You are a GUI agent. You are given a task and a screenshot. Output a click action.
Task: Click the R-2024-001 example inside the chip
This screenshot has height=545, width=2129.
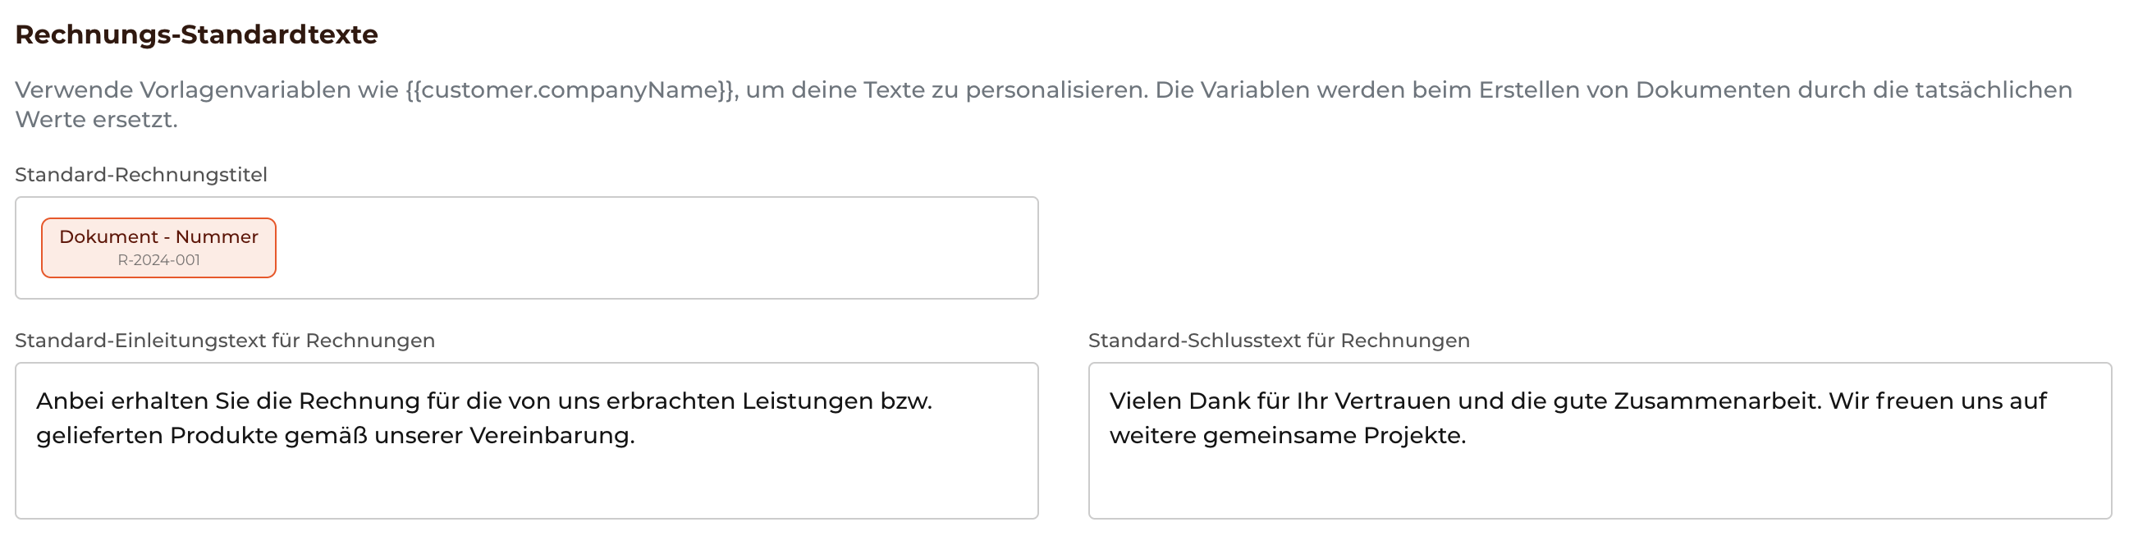coord(158,259)
